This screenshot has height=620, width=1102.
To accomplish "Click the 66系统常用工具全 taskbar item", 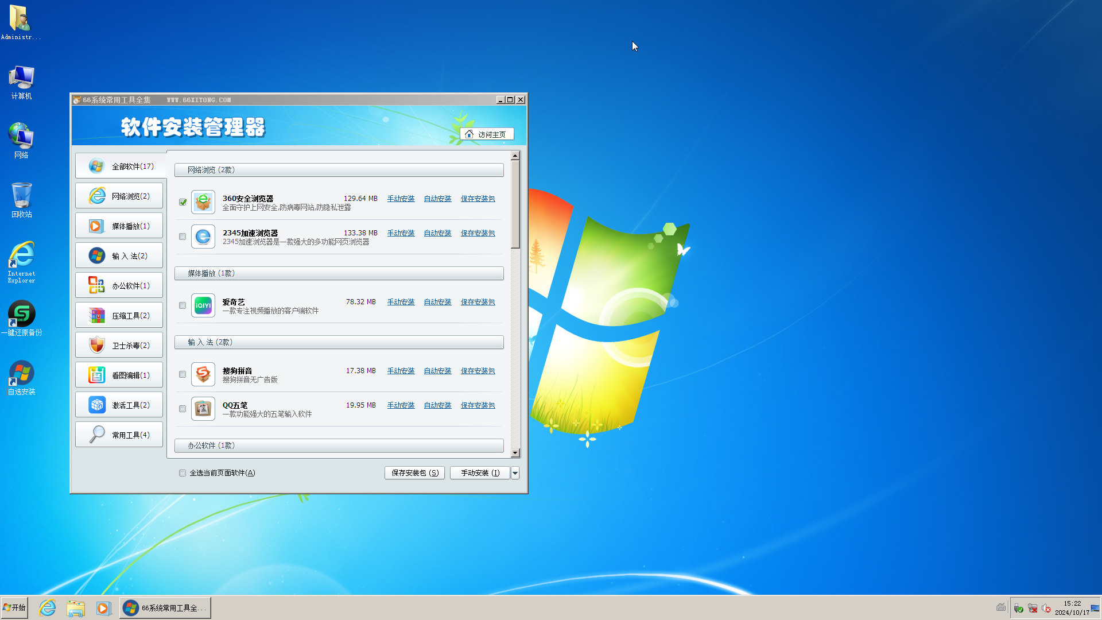I will point(165,608).
